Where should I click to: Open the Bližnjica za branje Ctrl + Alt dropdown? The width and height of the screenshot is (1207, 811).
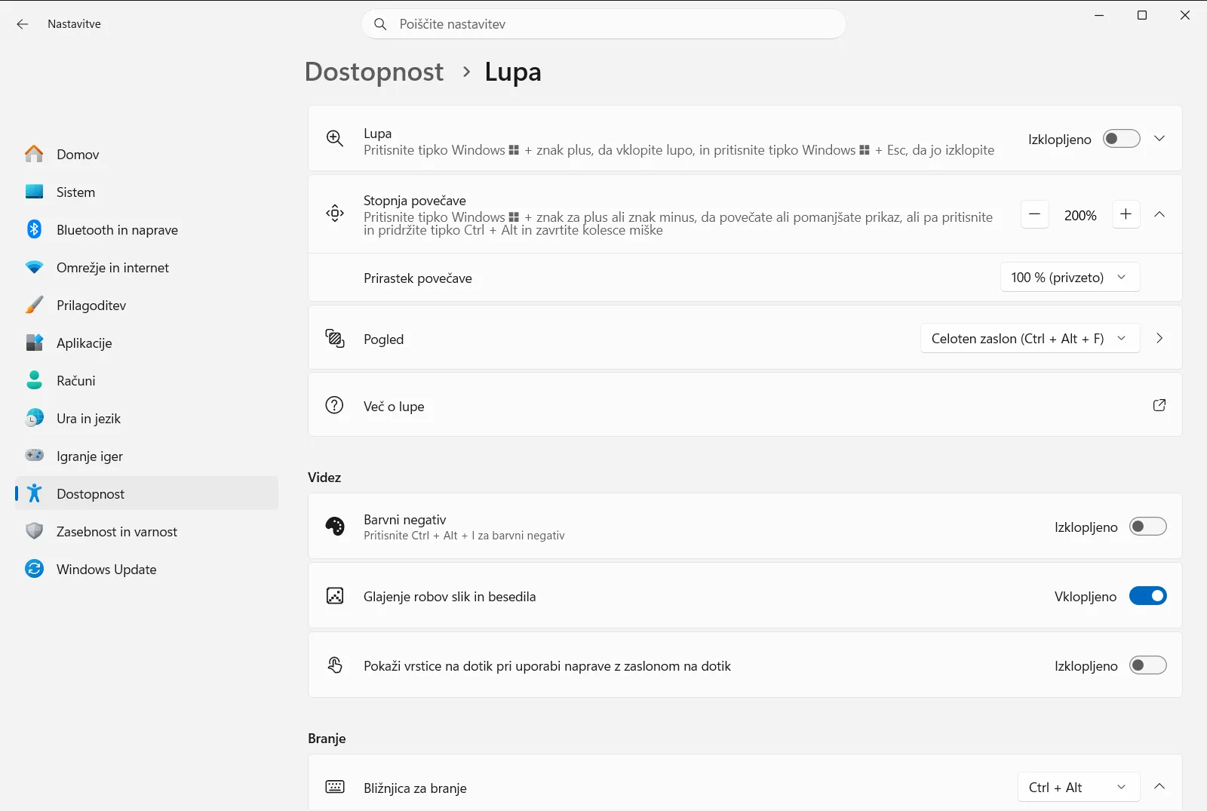(1079, 788)
